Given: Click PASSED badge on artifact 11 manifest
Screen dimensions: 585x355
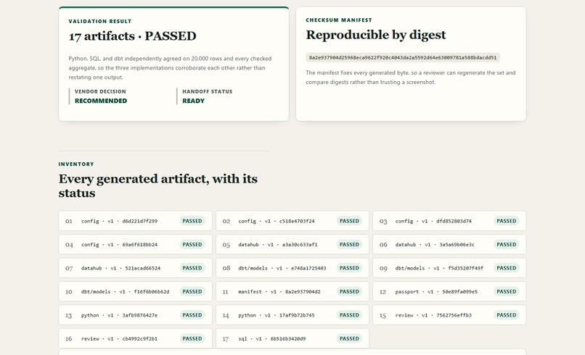Looking at the screenshot, I should (x=349, y=291).
